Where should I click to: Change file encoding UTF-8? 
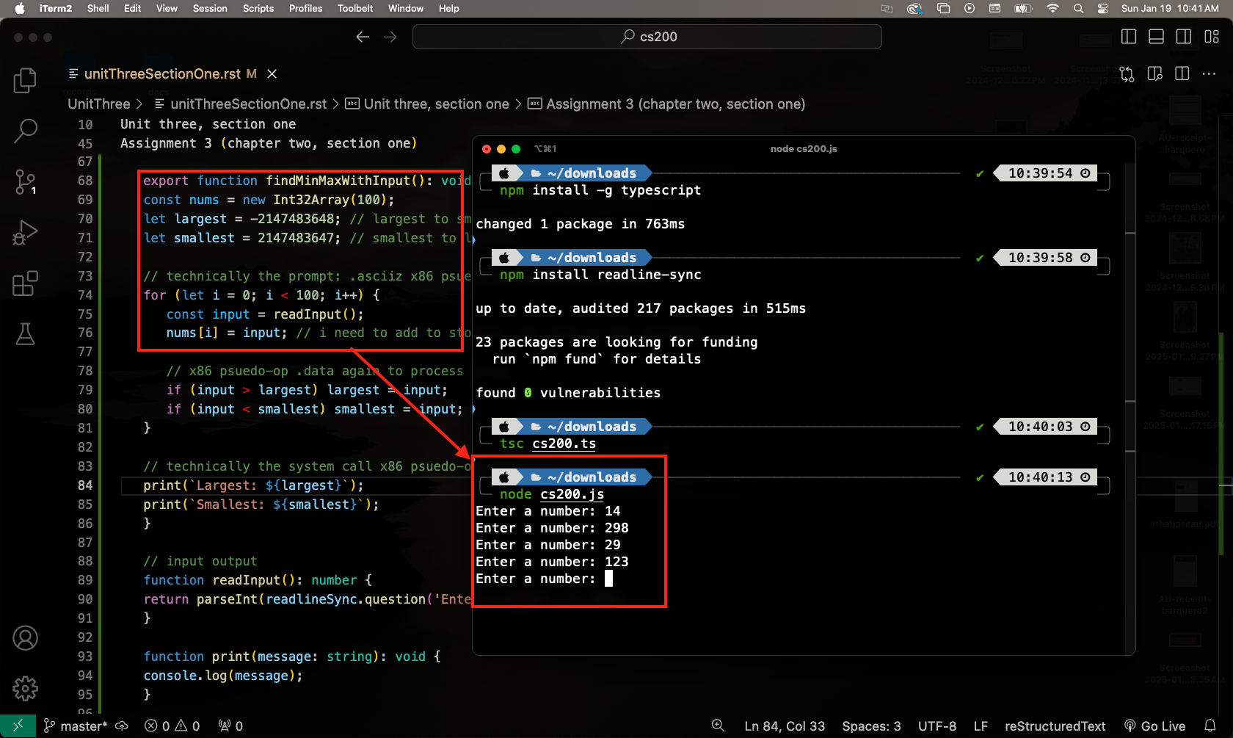tap(937, 726)
